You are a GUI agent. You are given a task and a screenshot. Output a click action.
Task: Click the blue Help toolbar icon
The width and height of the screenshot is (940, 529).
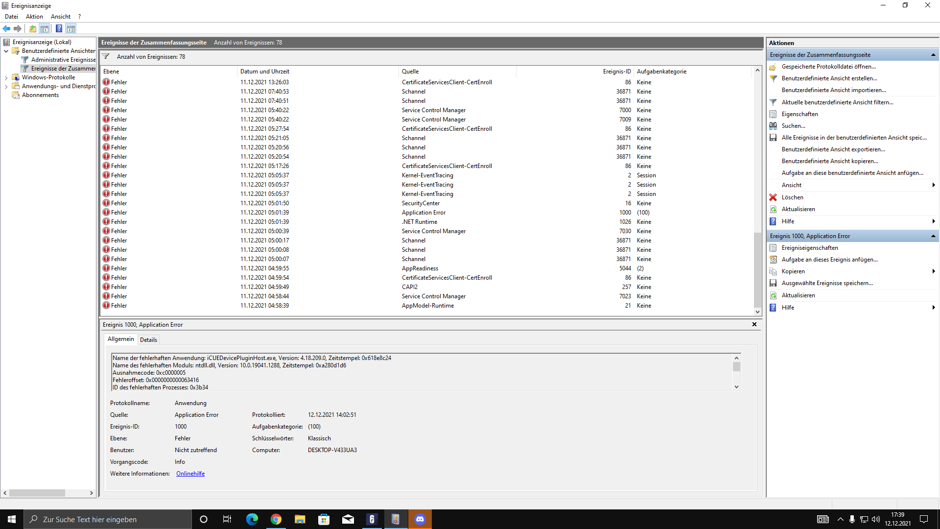[x=59, y=28]
